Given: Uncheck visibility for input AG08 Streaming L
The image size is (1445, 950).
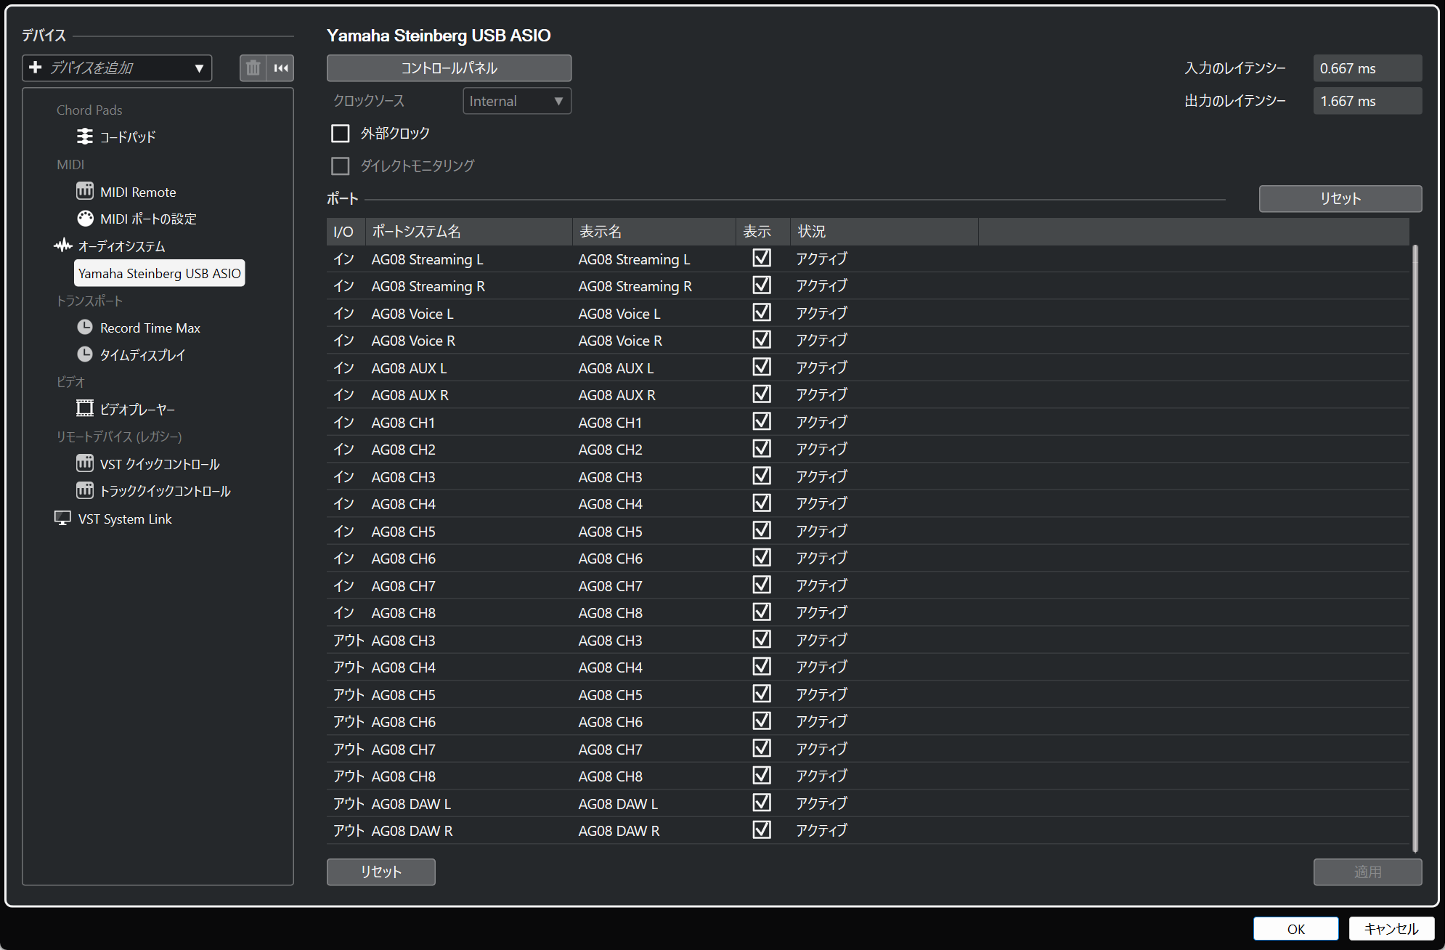Looking at the screenshot, I should point(762,259).
